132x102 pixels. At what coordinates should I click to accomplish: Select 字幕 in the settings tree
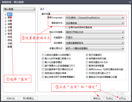(10, 27)
